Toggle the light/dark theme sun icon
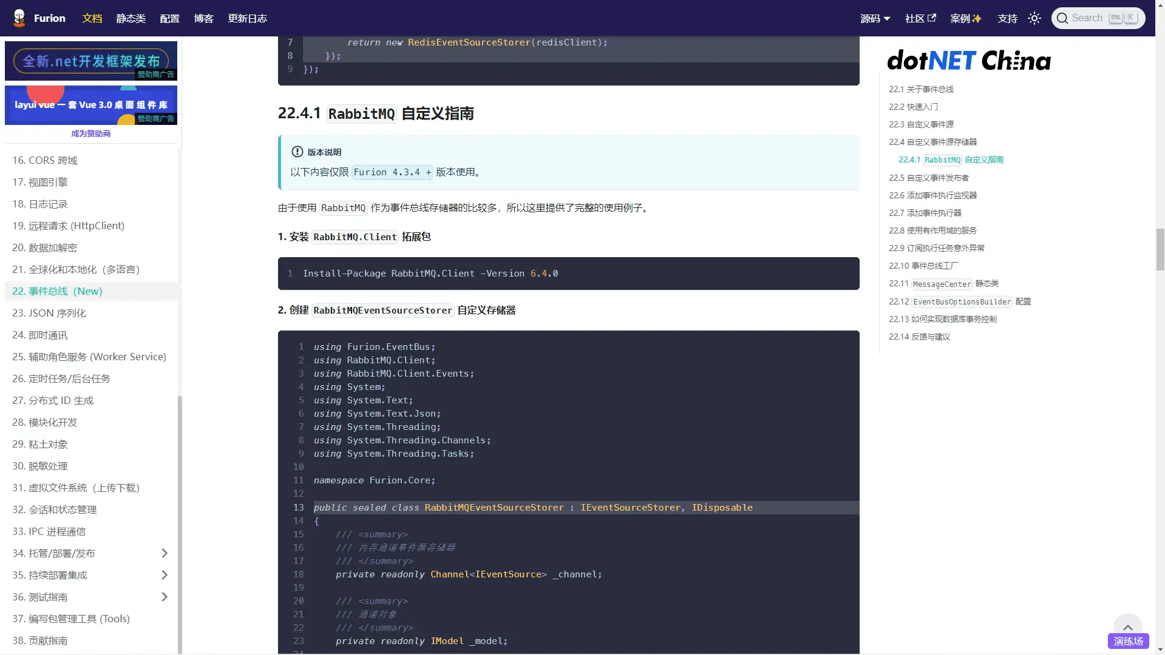Viewport: 1165px width, 655px height. (x=1034, y=18)
